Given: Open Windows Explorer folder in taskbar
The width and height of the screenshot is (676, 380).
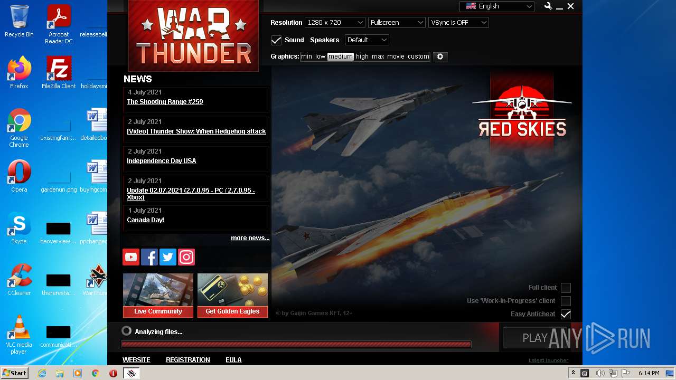Looking at the screenshot, I should (x=60, y=373).
